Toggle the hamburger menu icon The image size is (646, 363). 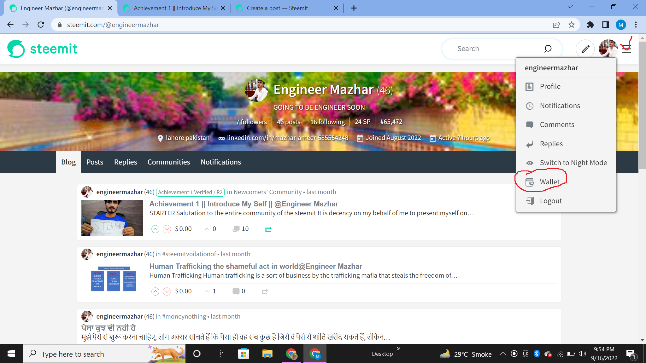[x=626, y=49]
